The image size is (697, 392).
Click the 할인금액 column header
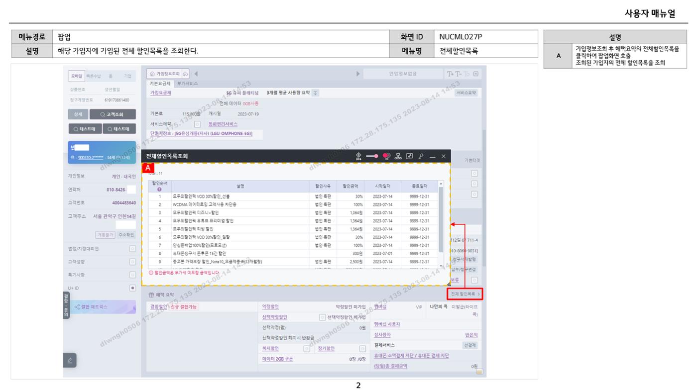[x=350, y=186]
